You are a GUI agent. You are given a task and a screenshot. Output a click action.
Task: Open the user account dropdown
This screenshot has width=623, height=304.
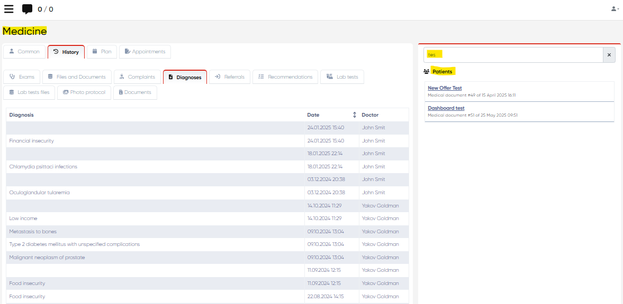tap(615, 9)
